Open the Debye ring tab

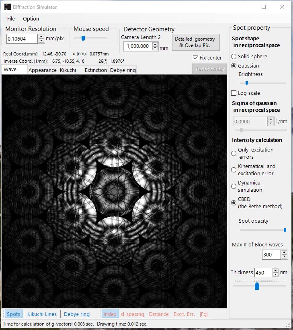(x=123, y=70)
